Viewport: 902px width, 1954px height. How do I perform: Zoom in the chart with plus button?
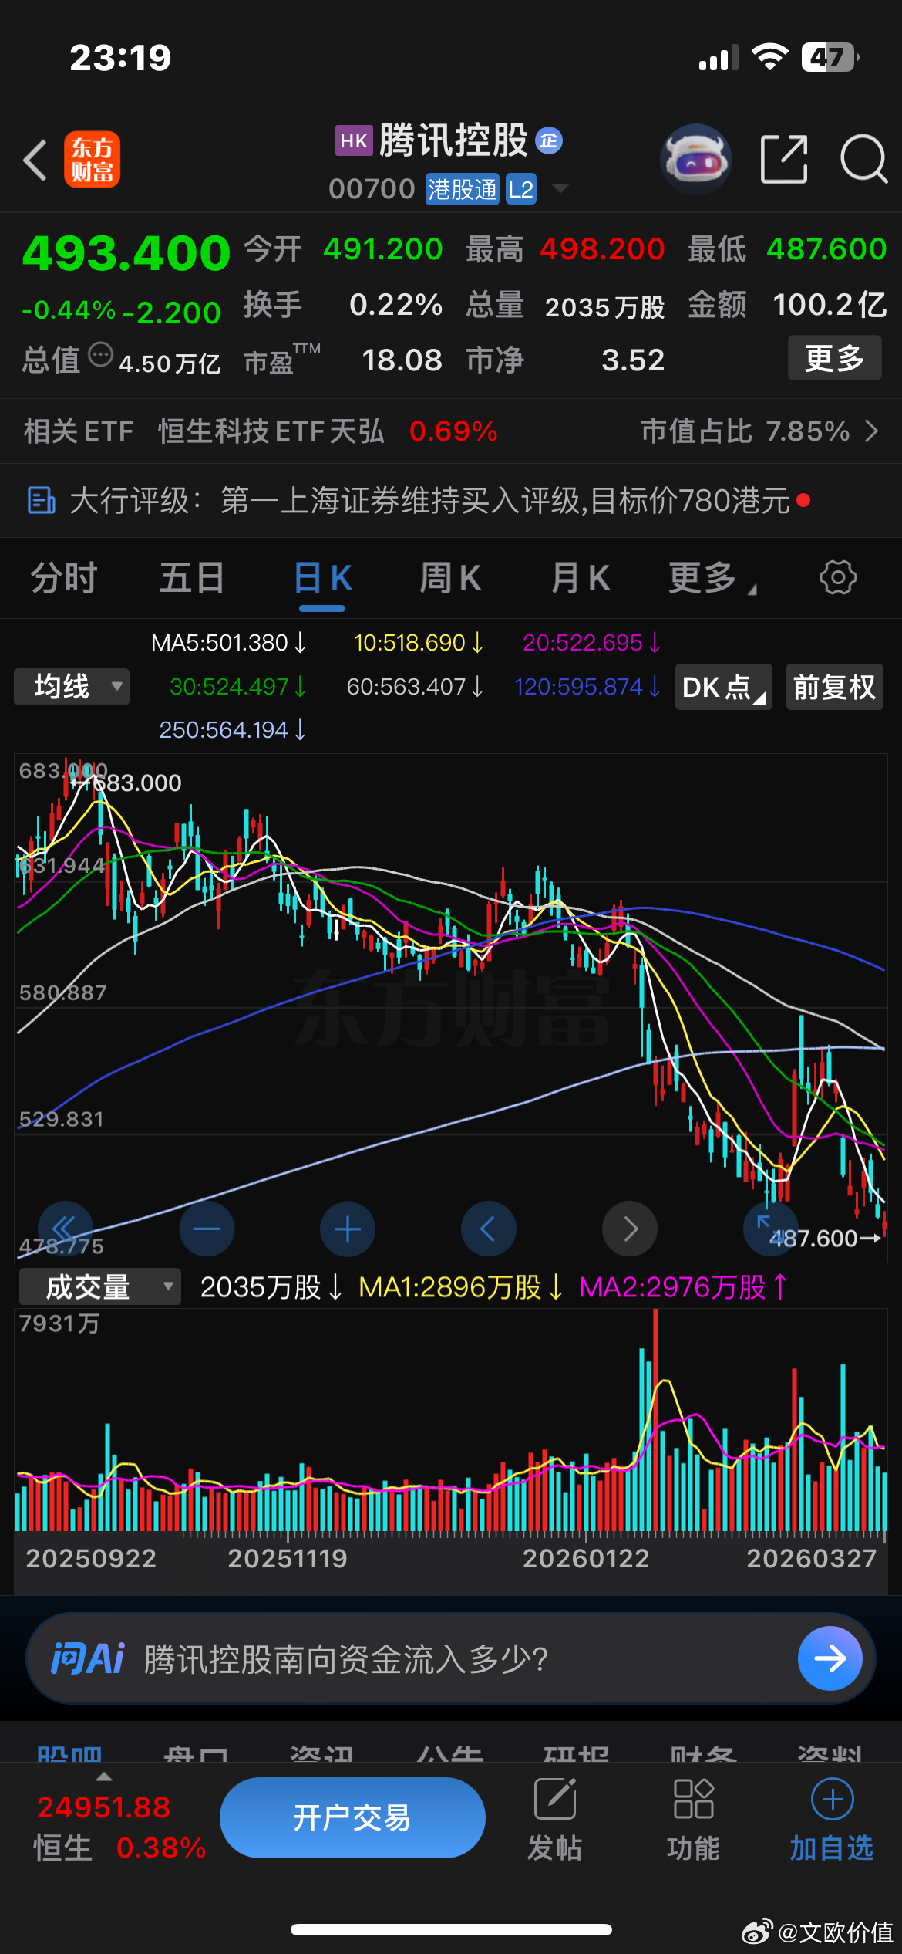coord(348,1229)
